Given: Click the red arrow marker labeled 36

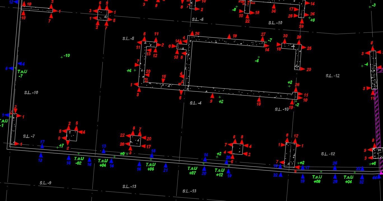Looking at the screenshot, I should coord(274,6).
